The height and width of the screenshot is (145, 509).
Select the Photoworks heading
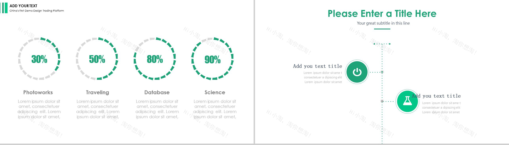38,92
